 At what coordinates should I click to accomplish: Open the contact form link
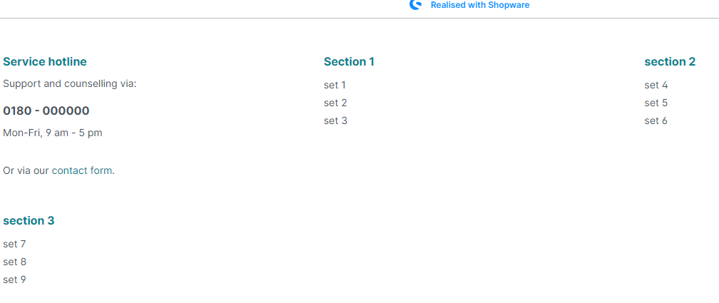click(x=83, y=170)
